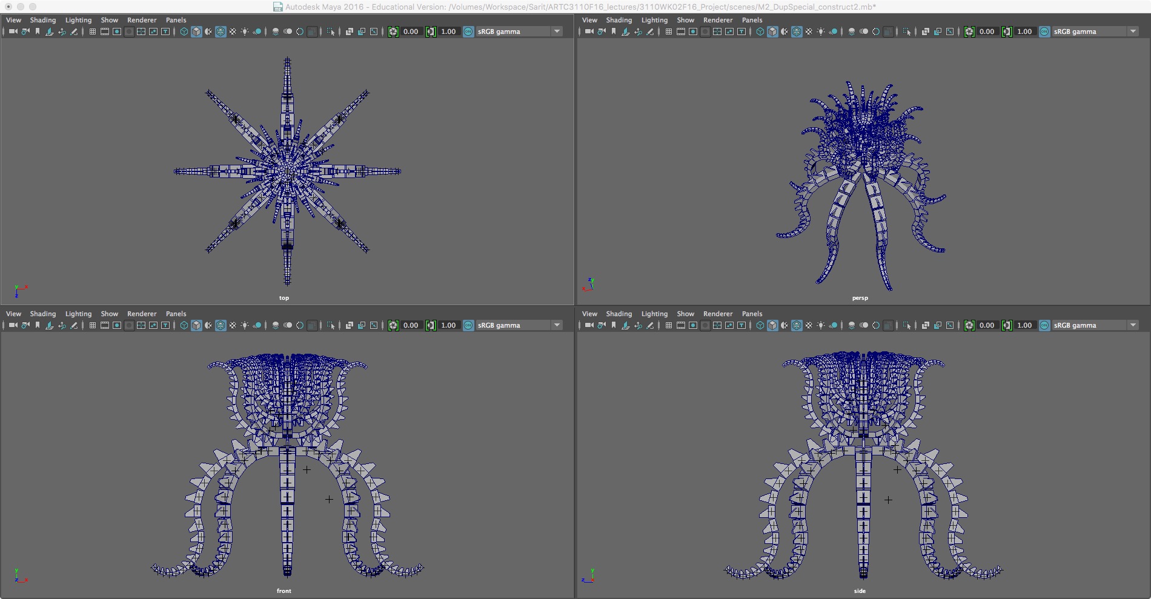
Task: Open Shading menu in the top panel
Action: [43, 20]
